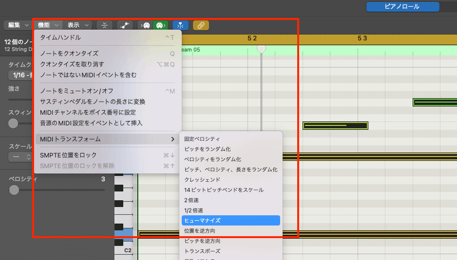This screenshot has height=260, width=457.
Task: Select the highest note near bar 53
Action: pos(435,102)
